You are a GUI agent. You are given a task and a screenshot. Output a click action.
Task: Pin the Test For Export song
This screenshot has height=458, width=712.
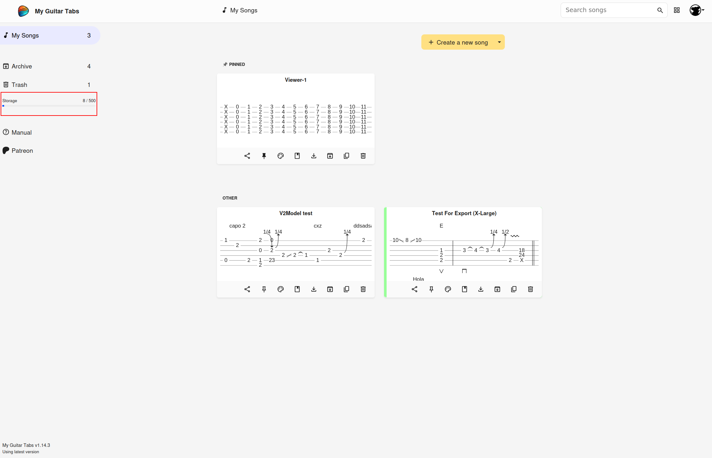(431, 289)
